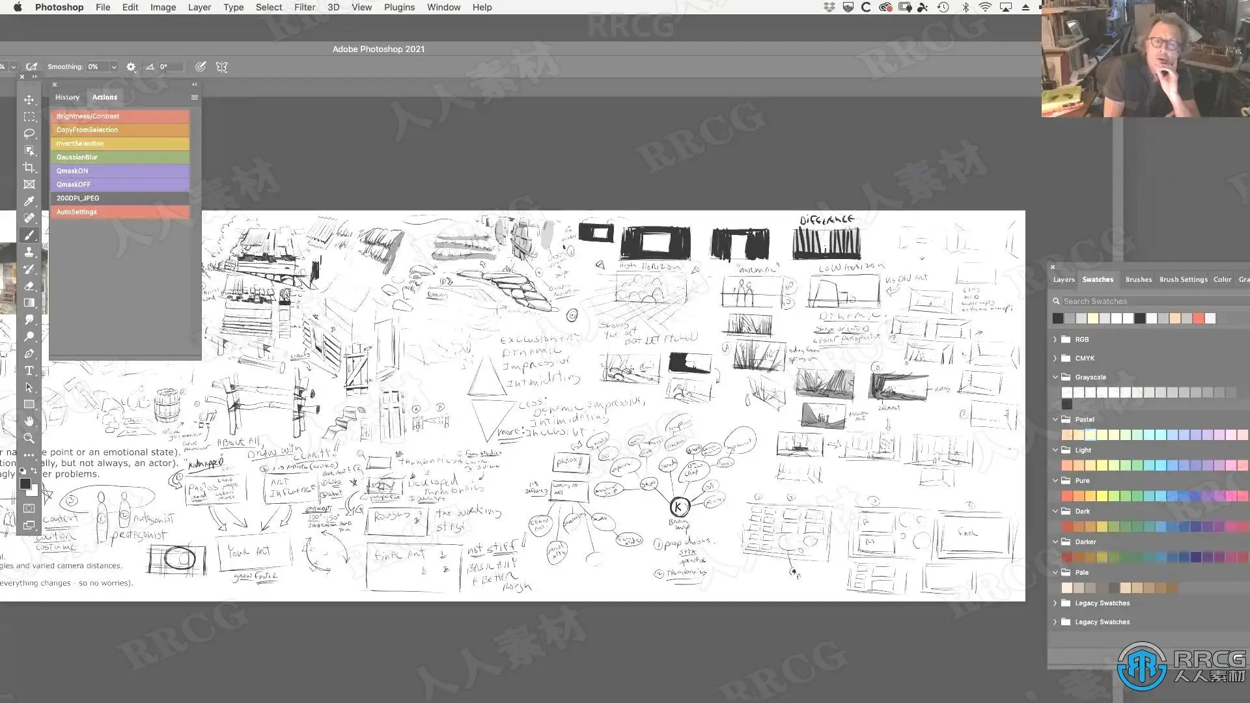This screenshot has height=703, width=1250.
Task: Select the Eyedropper tool
Action: (29, 201)
